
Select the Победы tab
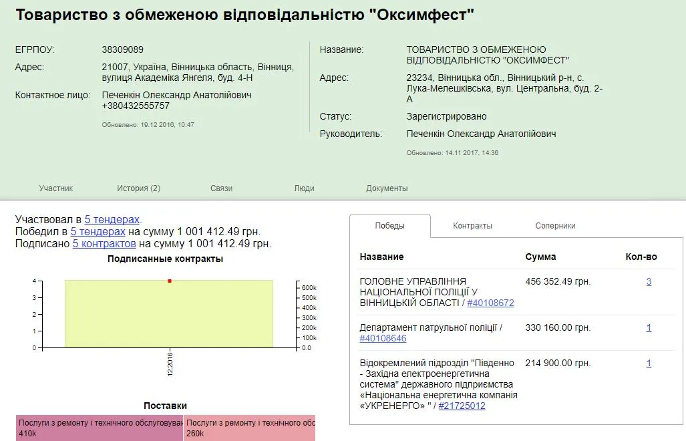click(x=389, y=226)
